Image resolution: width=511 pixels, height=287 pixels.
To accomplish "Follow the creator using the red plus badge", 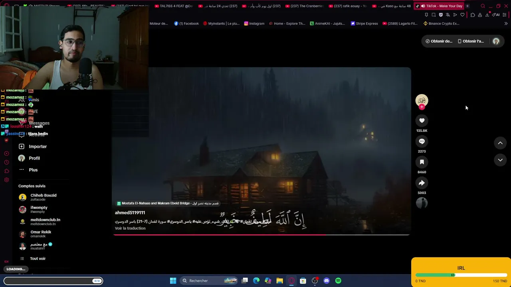I will click(422, 107).
